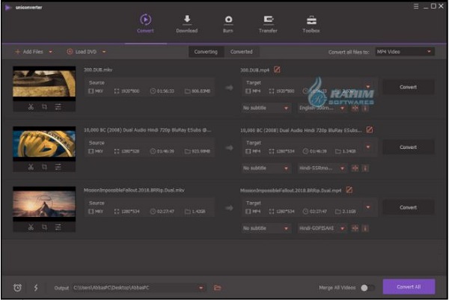The width and height of the screenshot is (449, 300).
Task: Crop the 10,000 BC video
Action: pyautogui.click(x=44, y=167)
